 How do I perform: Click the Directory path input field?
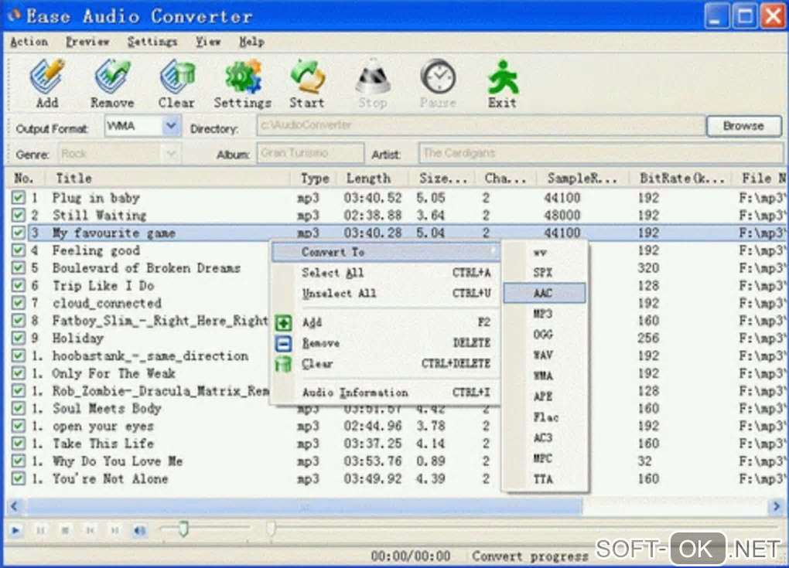[x=480, y=126]
